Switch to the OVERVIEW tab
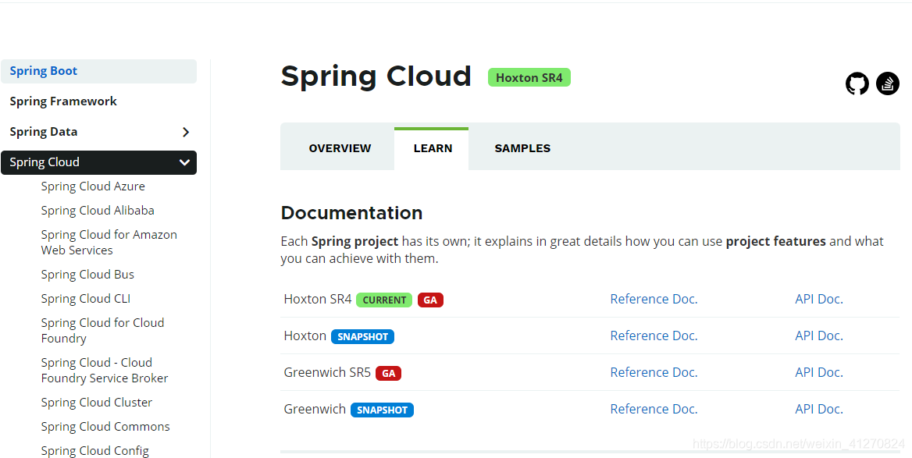912x458 pixels. pos(340,148)
